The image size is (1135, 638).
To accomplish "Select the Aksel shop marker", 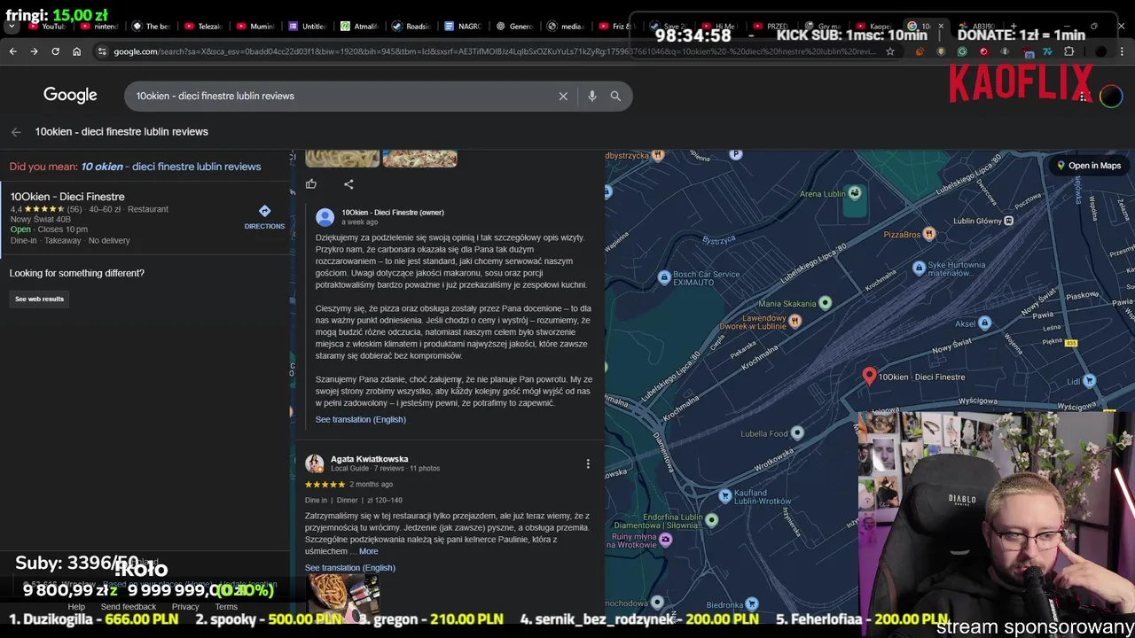I will pos(984,323).
